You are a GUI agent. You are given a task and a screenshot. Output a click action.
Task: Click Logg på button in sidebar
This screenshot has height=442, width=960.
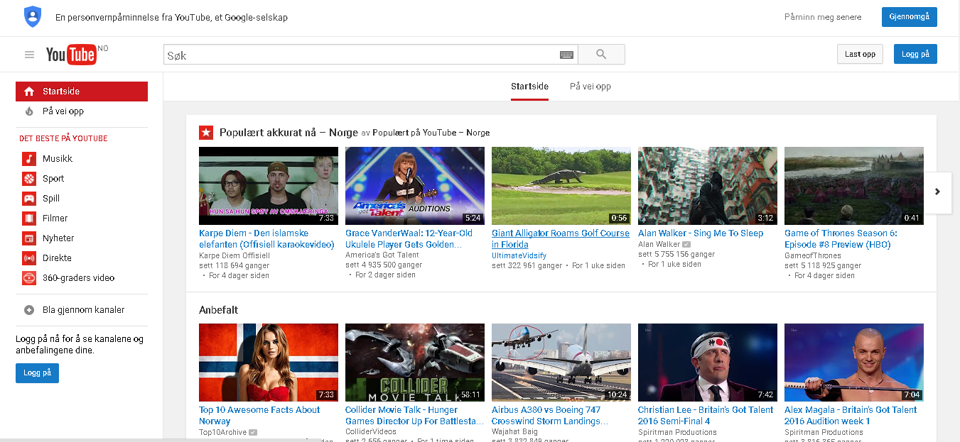click(x=37, y=373)
